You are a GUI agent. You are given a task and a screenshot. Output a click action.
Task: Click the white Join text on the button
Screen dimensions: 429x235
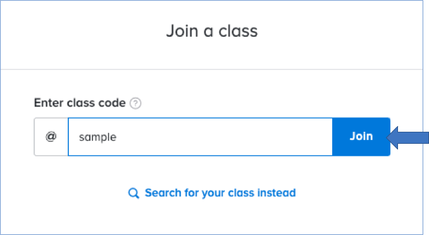tap(361, 136)
